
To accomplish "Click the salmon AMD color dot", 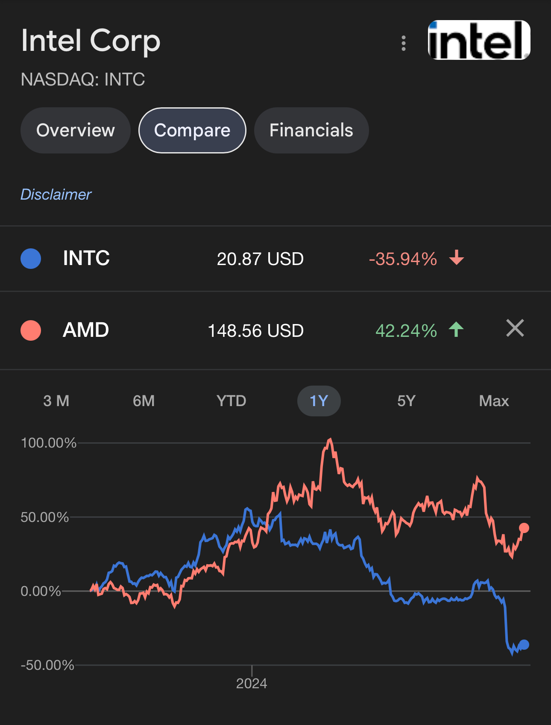I will click(x=31, y=330).
